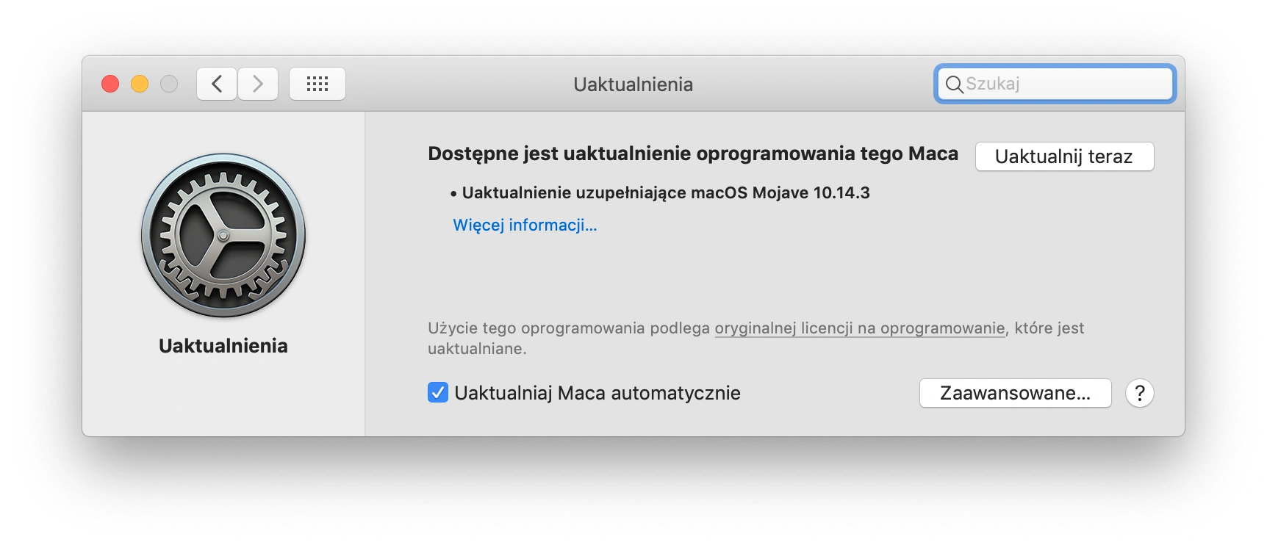
Task: Open help with the question mark button
Action: pyautogui.click(x=1139, y=393)
